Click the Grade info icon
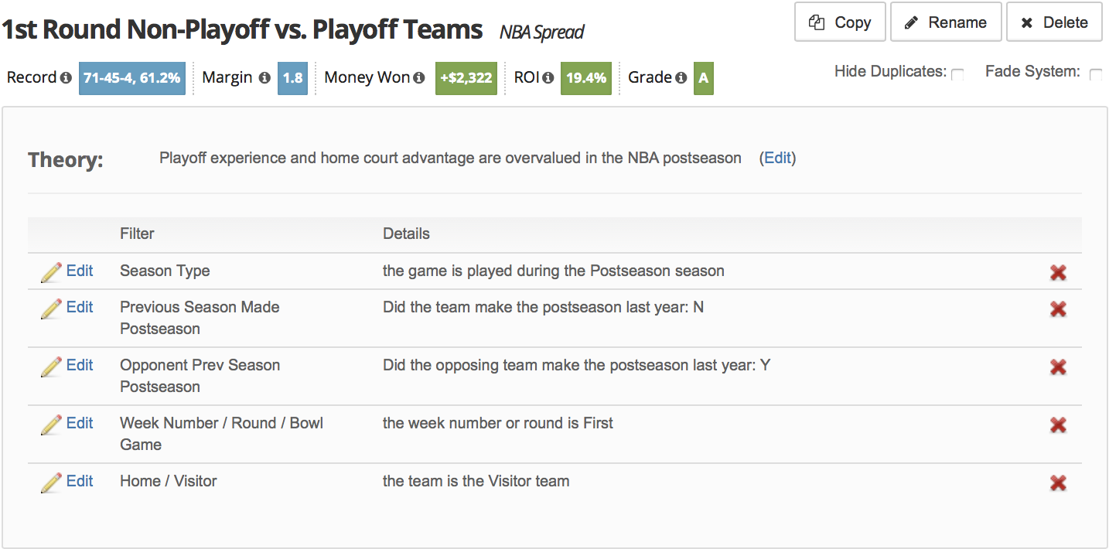Viewport: 1109px width, 549px height. click(681, 78)
